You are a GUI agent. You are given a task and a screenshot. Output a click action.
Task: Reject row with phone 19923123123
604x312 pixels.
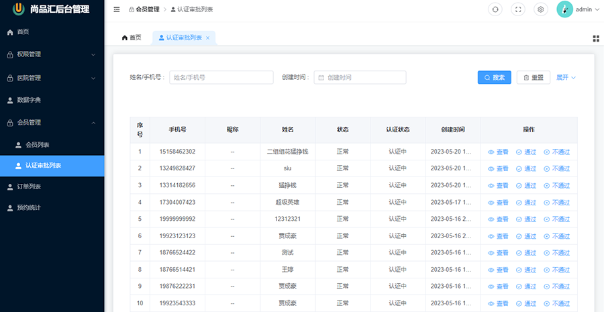tap(556, 236)
